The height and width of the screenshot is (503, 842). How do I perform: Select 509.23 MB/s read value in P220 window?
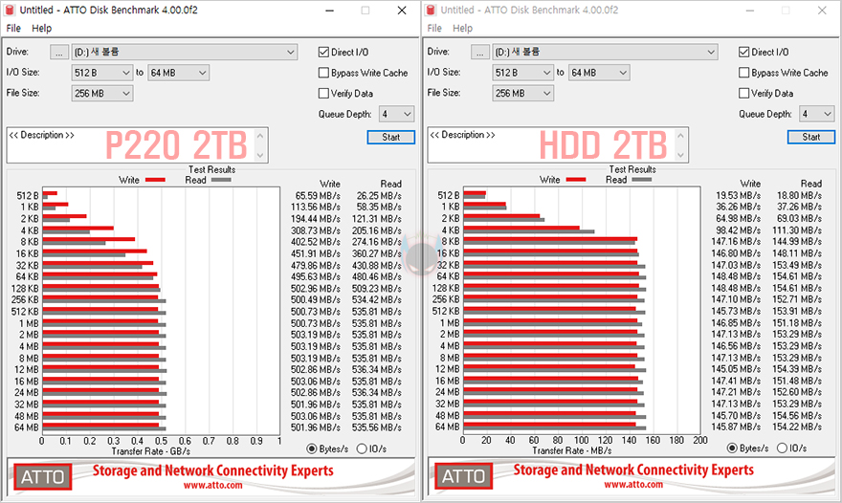[x=377, y=289]
